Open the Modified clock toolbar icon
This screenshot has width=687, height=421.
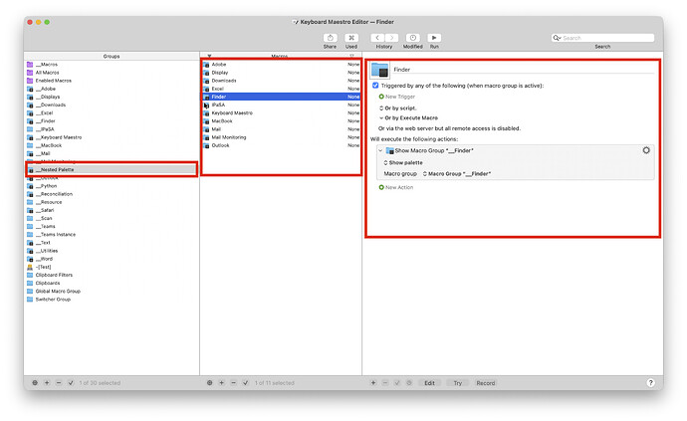click(x=413, y=38)
